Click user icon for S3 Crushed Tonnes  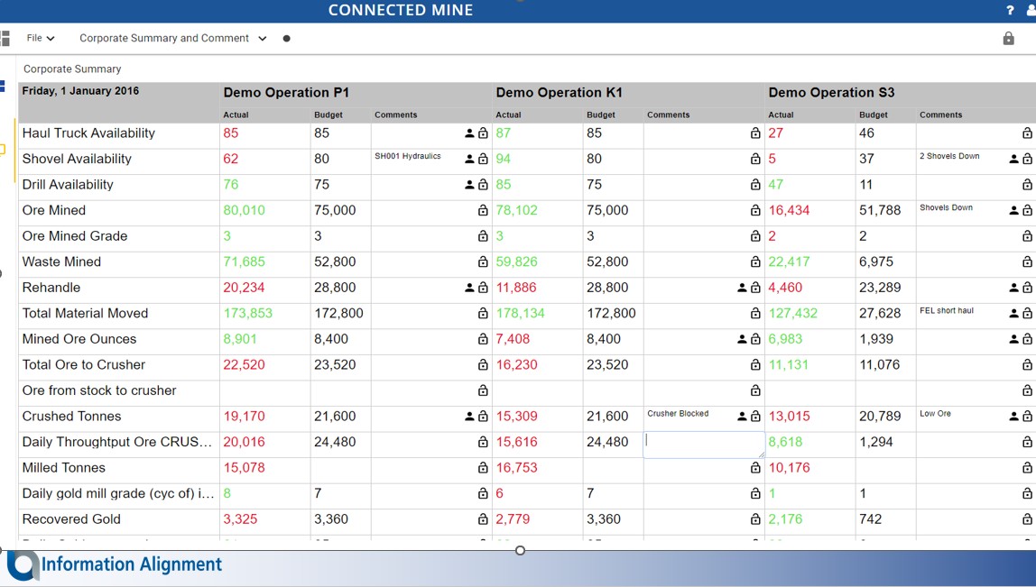click(1013, 416)
